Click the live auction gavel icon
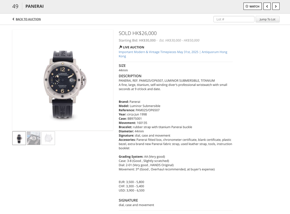Screen dimensions: 290x214 tap(120, 47)
